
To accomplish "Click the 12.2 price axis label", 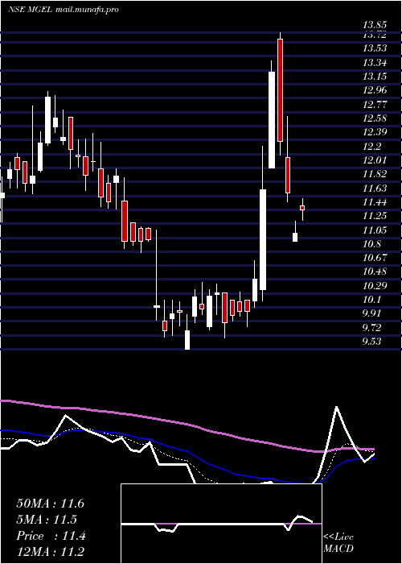I will [371, 147].
